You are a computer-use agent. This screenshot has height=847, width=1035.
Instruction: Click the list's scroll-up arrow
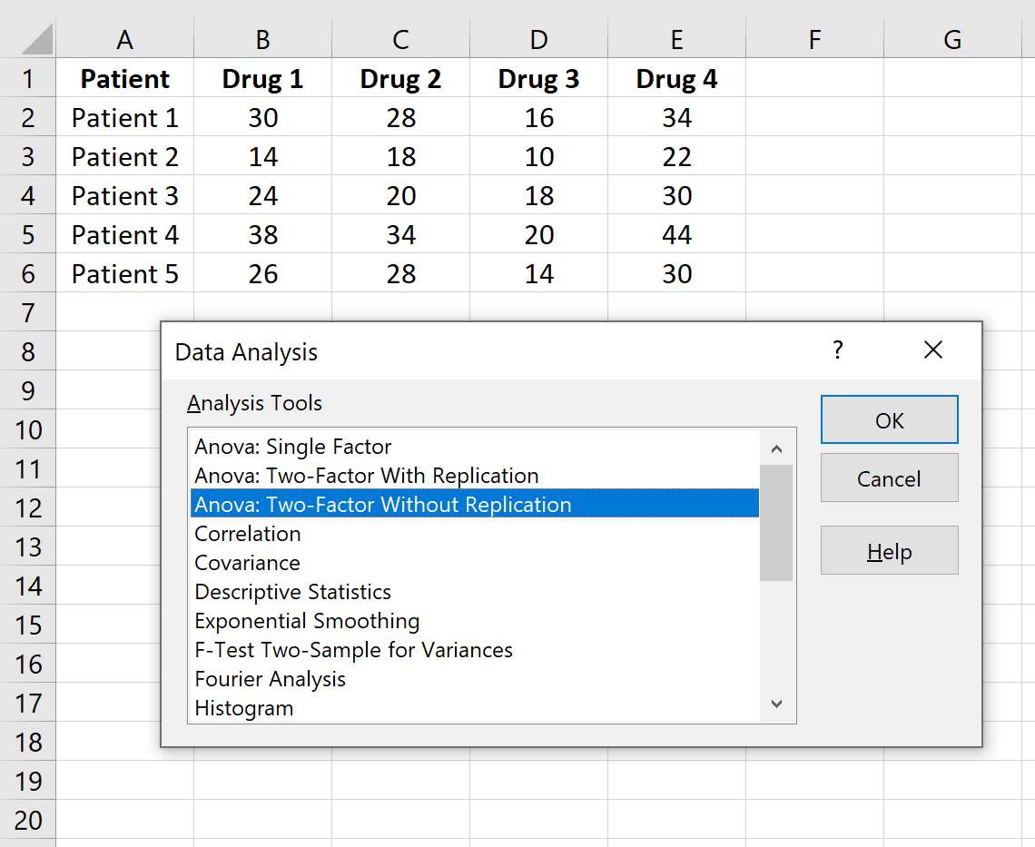[x=776, y=447]
